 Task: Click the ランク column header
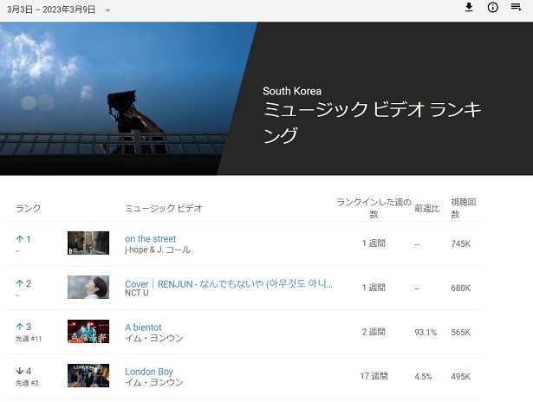tap(29, 209)
